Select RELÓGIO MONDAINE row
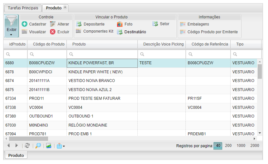This screenshot has width=268, height=164. (x=130, y=125)
